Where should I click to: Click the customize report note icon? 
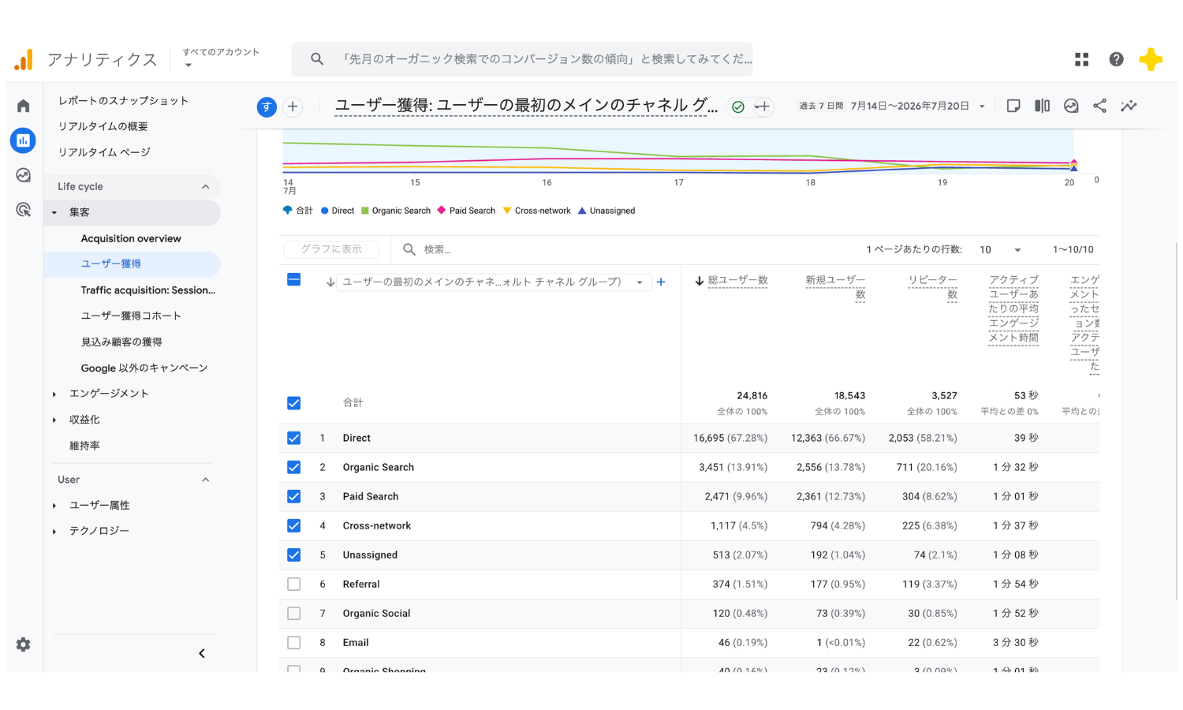click(1013, 106)
